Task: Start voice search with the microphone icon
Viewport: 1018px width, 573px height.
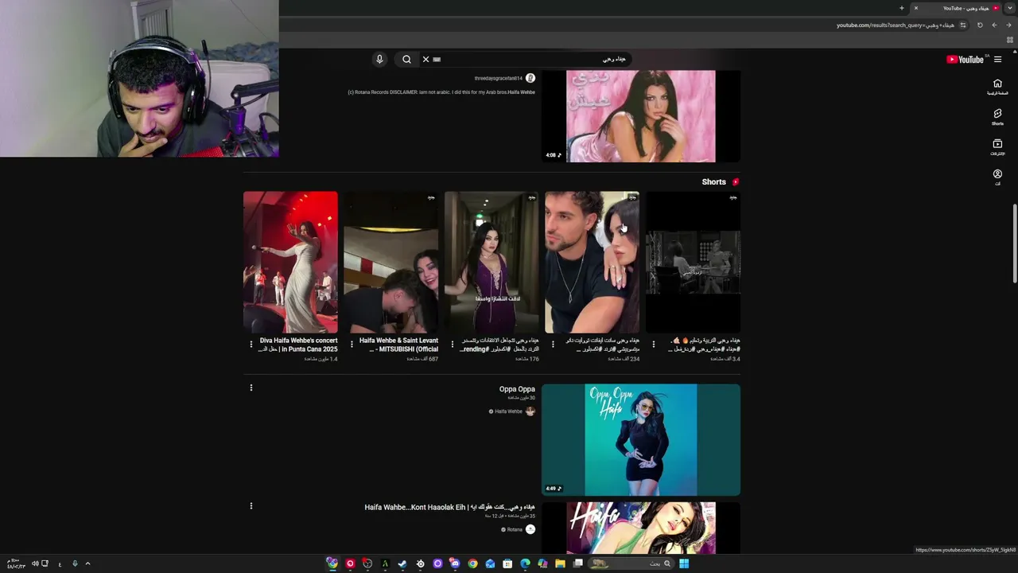Action: pyautogui.click(x=379, y=59)
